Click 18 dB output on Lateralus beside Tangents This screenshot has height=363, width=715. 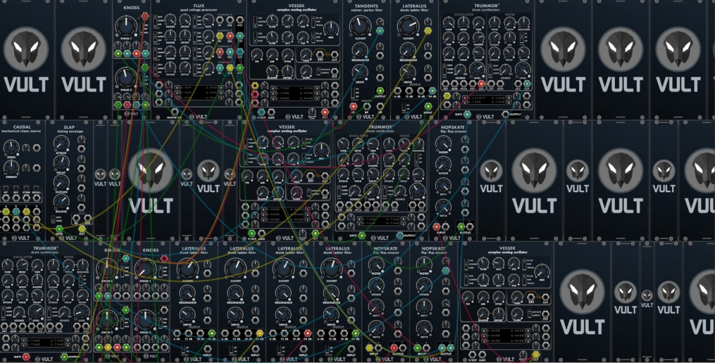[421, 90]
